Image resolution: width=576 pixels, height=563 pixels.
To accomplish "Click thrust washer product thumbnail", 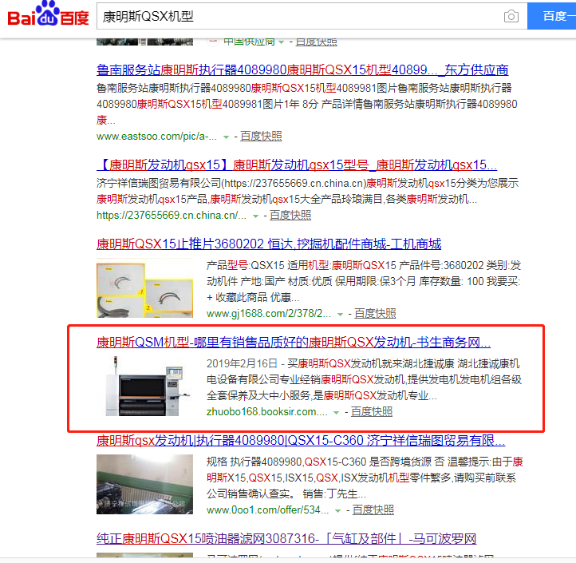I will pyautogui.click(x=144, y=288).
